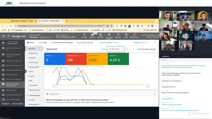212x119 pixels.
Task: Click Letzte 30 Tage anzeigen link
Action: coord(146,49)
